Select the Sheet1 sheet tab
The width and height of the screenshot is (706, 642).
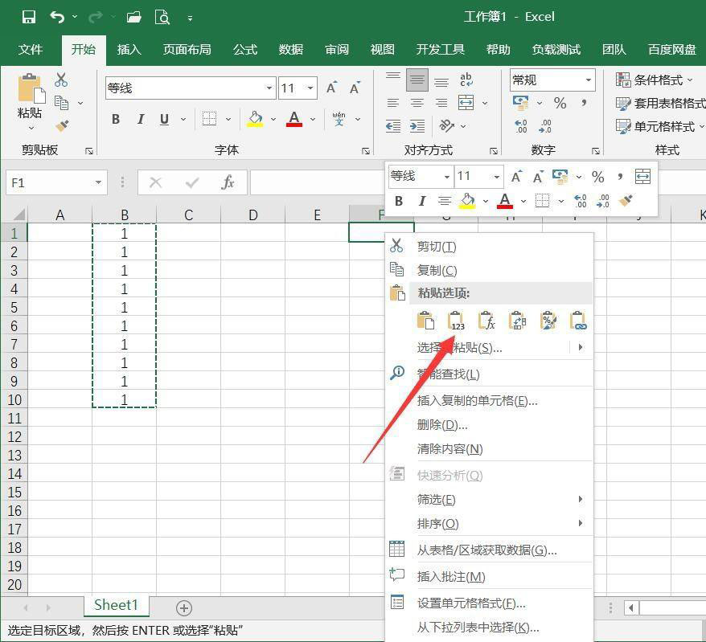(x=116, y=605)
